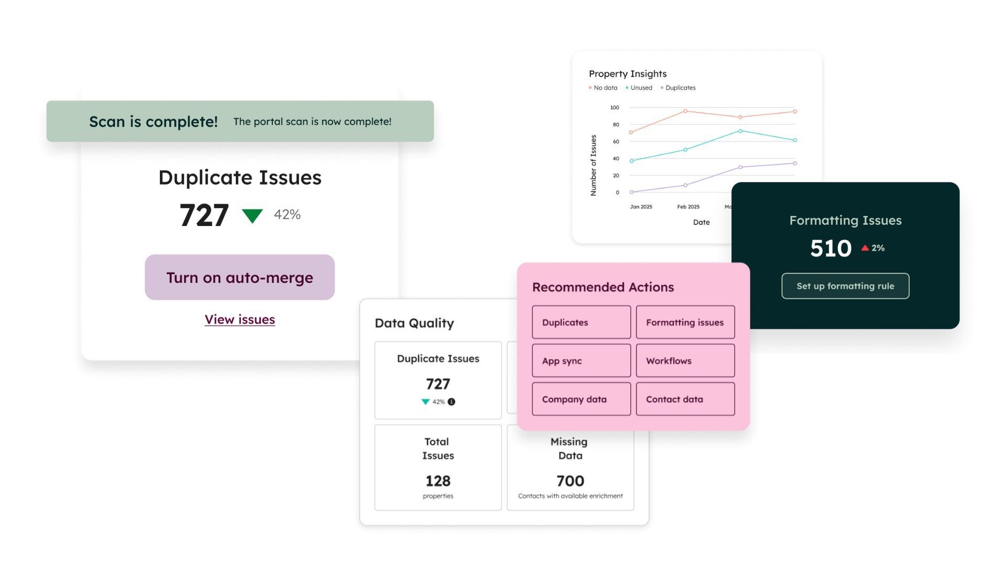The height and width of the screenshot is (566, 1006).
Task: Click 'Set up formatting rule'
Action: tap(845, 286)
